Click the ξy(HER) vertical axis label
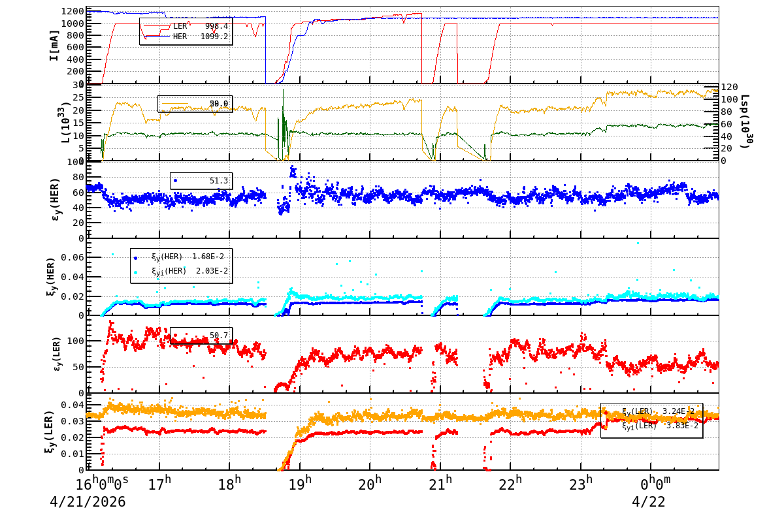 pos(52,276)
